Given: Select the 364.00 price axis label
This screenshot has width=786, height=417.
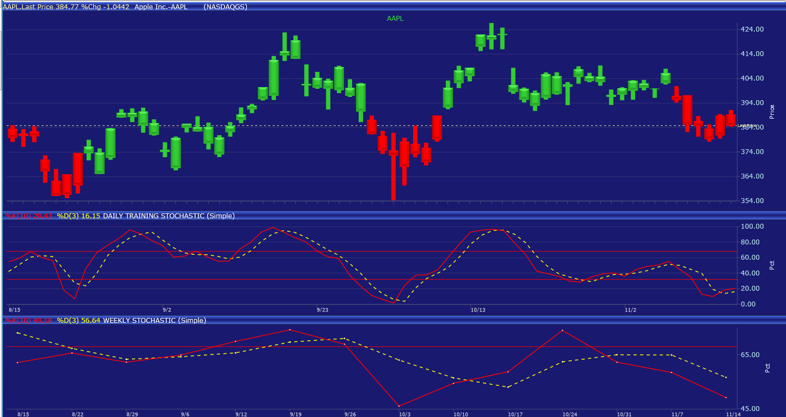Looking at the screenshot, I should click(x=752, y=176).
